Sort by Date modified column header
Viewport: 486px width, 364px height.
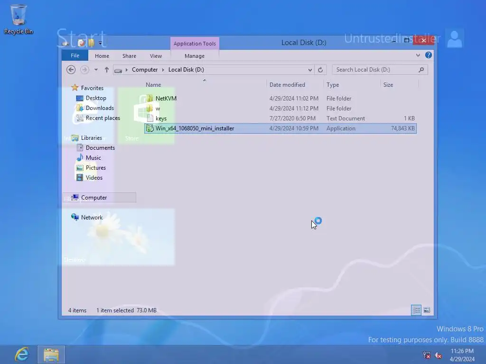pyautogui.click(x=287, y=85)
